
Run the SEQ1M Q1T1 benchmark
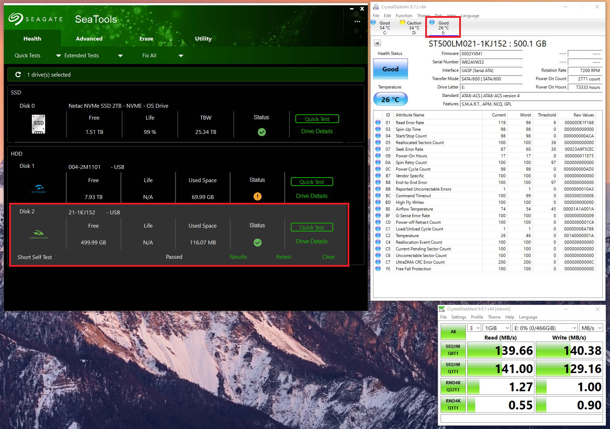[x=453, y=368]
